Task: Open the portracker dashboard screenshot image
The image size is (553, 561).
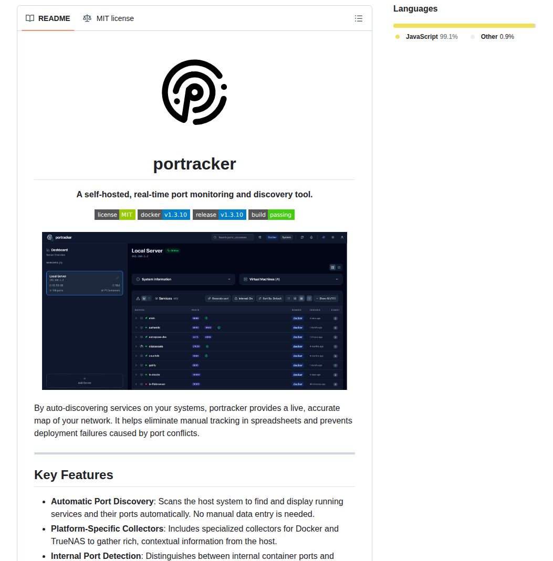Action: click(194, 311)
